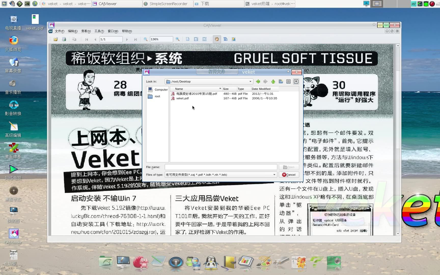Click the Date Modified column header
The height and width of the screenshot is (275, 440).
pyautogui.click(x=265, y=89)
